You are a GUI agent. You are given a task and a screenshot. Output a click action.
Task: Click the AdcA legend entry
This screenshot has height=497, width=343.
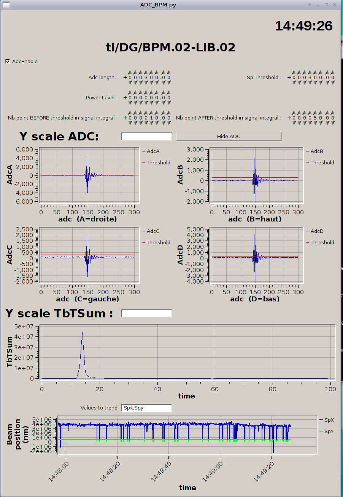pos(152,151)
